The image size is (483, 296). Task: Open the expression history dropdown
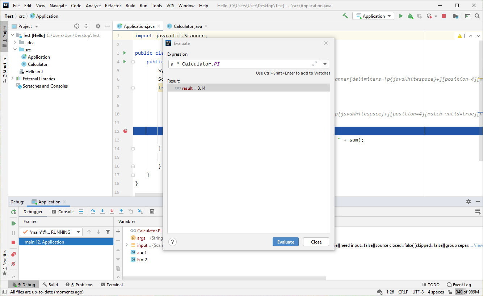click(325, 64)
